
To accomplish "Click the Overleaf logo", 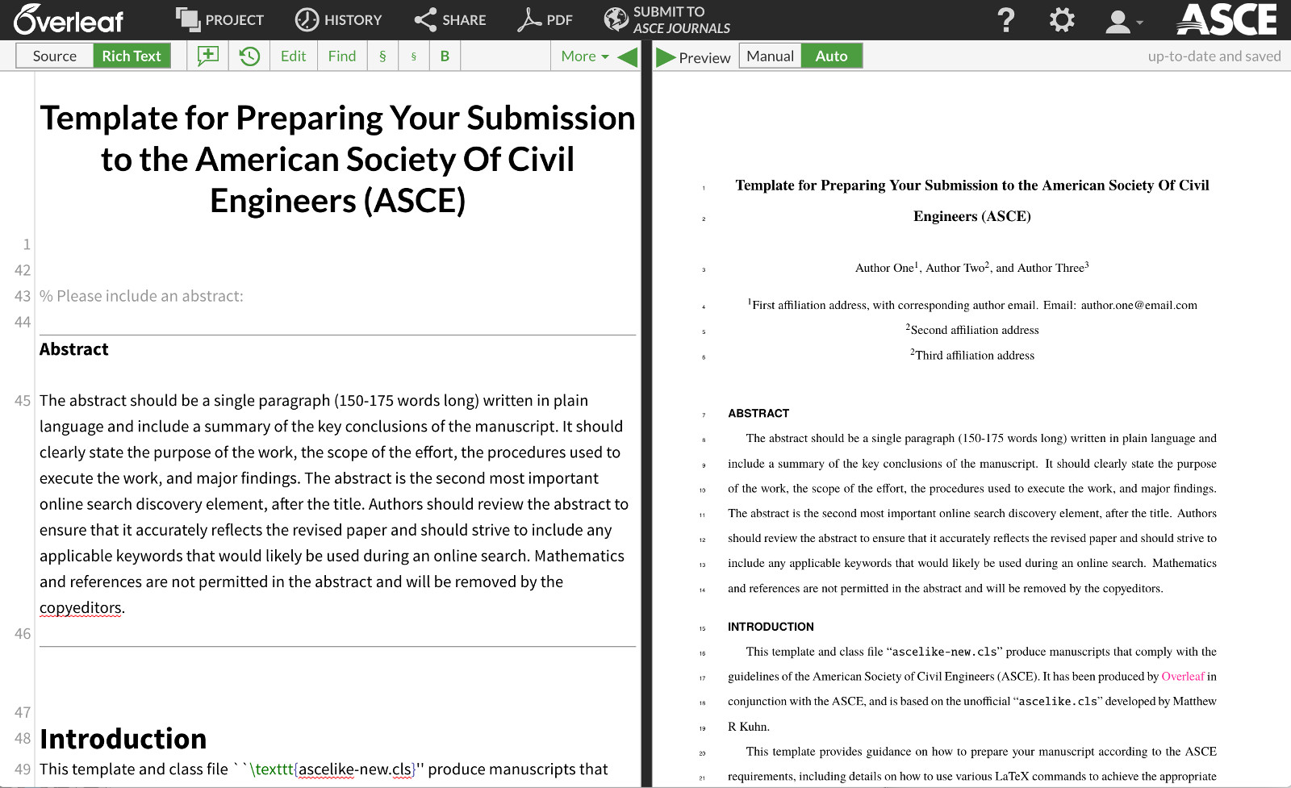I will pyautogui.click(x=69, y=20).
